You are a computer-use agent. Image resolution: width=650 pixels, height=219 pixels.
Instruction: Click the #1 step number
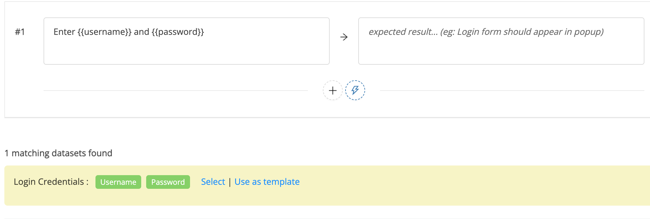pos(20,32)
